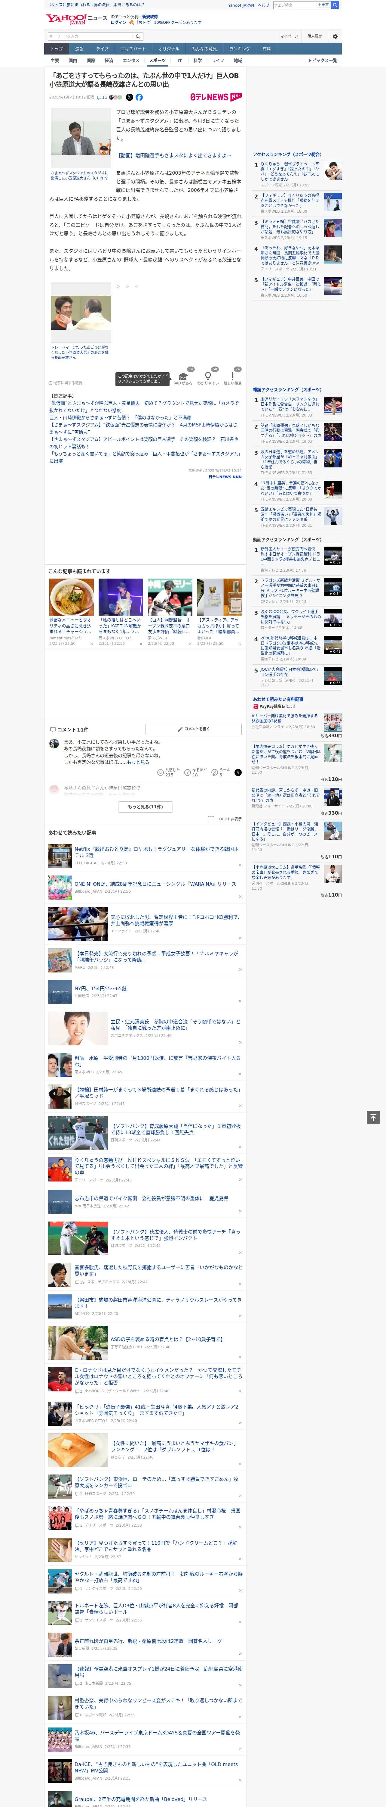
Task: Click the ログイン link
Action: click(x=118, y=23)
